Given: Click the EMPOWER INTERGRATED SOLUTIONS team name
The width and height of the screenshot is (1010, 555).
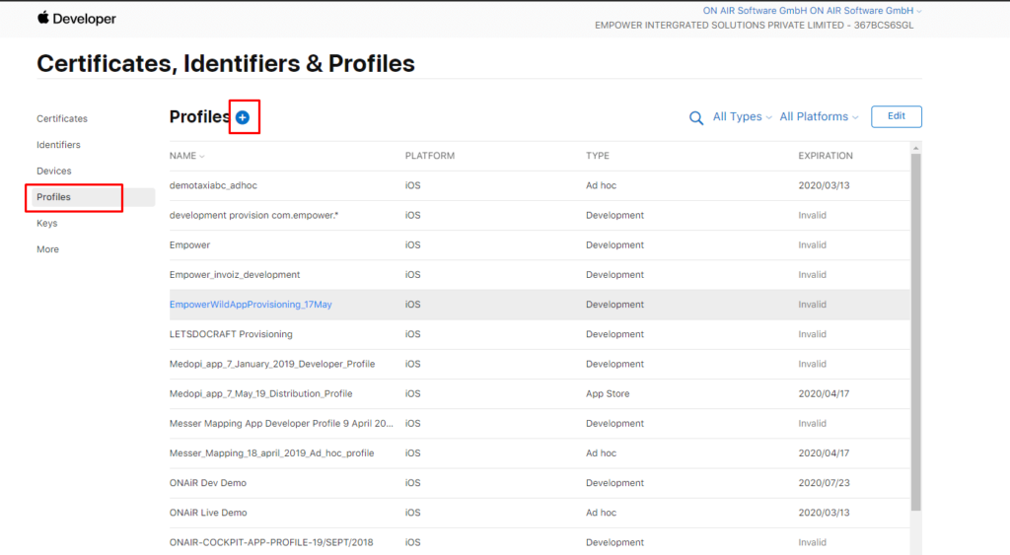Looking at the screenshot, I should (x=754, y=25).
